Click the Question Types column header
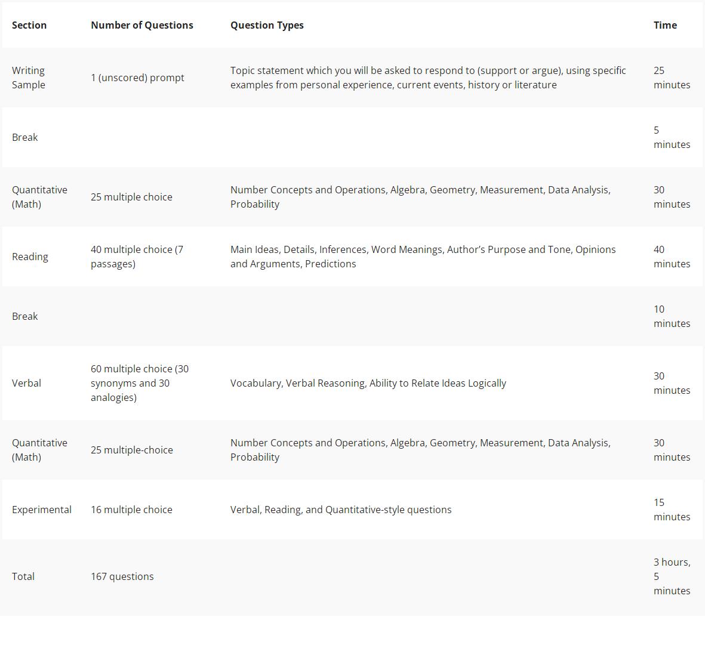705x645 pixels. coord(267,25)
